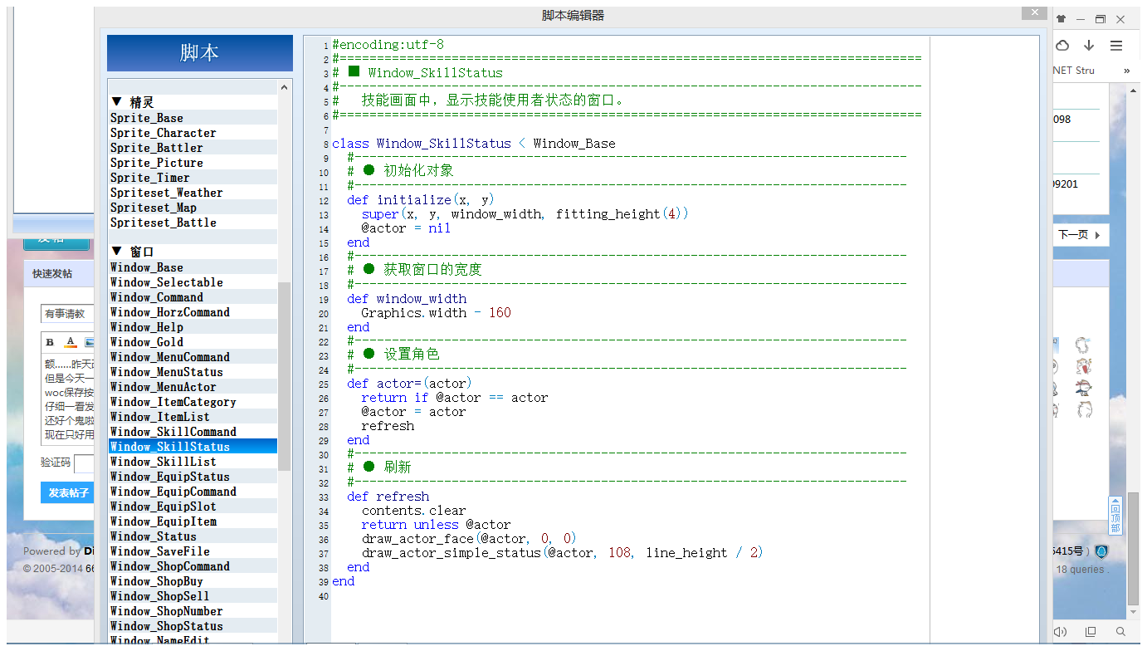Click the 验证码 verification code input field
The height and width of the screenshot is (651, 1147).
[x=84, y=463]
